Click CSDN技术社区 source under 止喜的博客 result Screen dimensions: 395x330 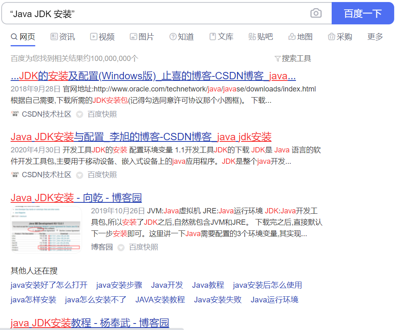pos(47,114)
